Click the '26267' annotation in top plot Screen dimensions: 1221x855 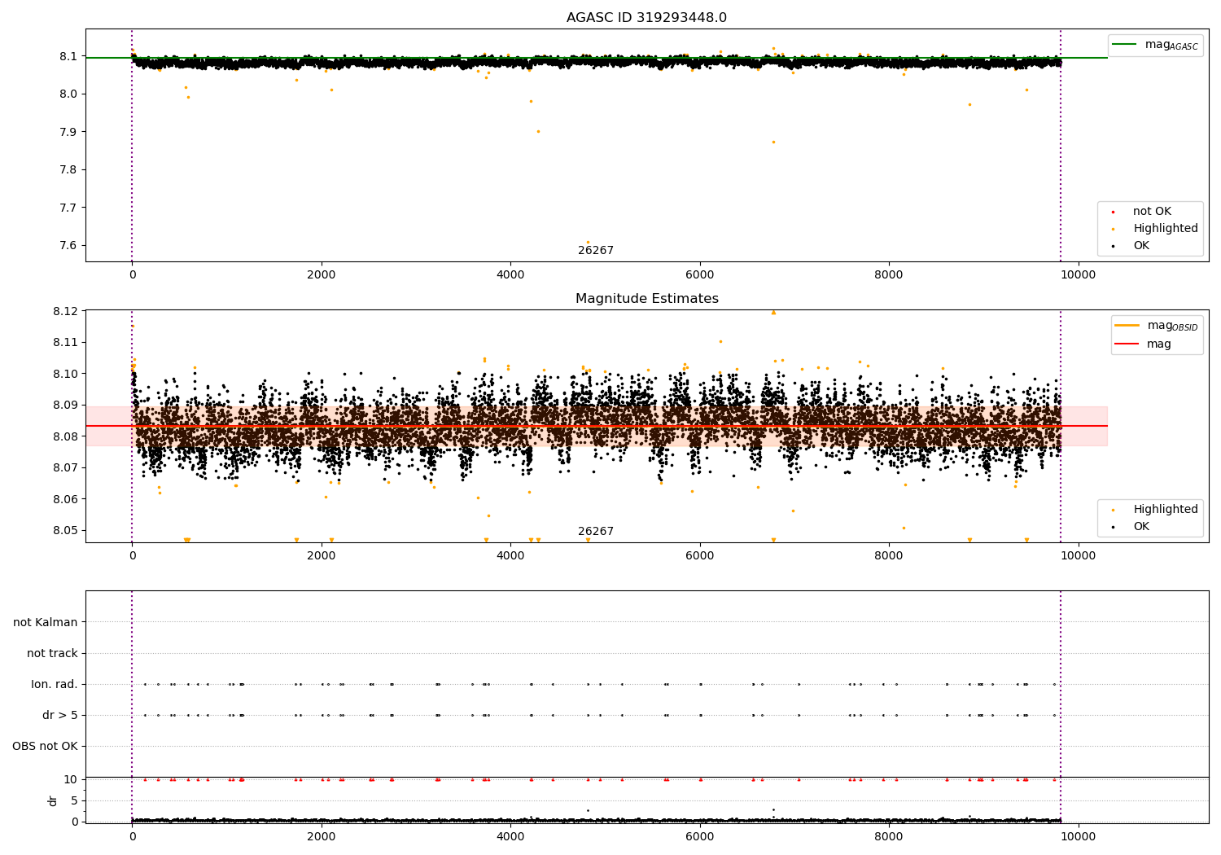[596, 251]
